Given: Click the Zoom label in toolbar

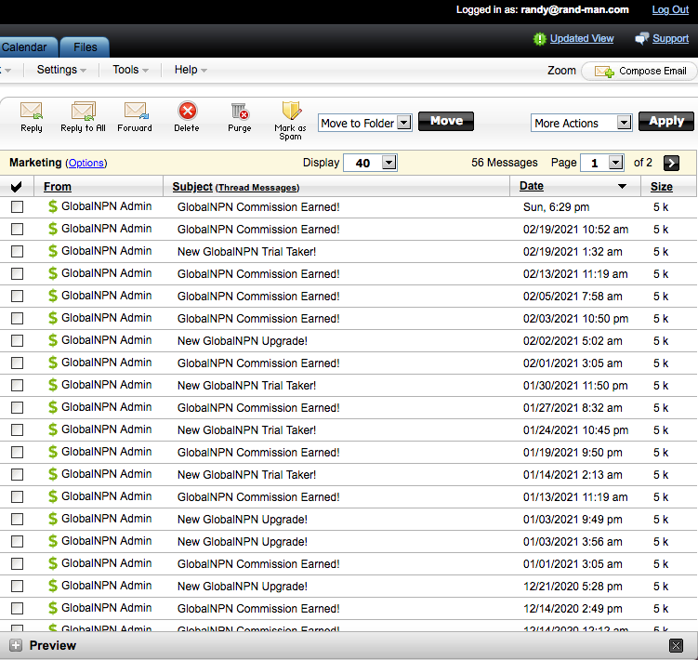Looking at the screenshot, I should pos(561,71).
